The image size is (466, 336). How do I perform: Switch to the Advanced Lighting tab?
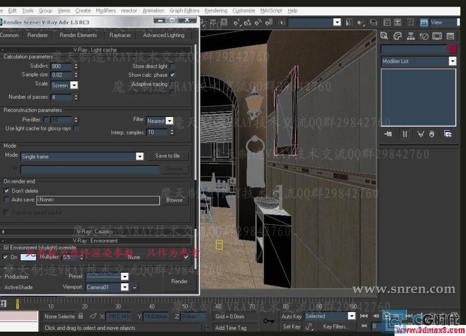point(164,35)
